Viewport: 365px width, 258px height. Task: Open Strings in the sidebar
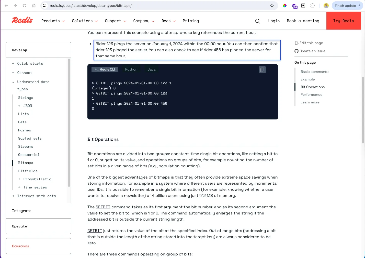26,98
